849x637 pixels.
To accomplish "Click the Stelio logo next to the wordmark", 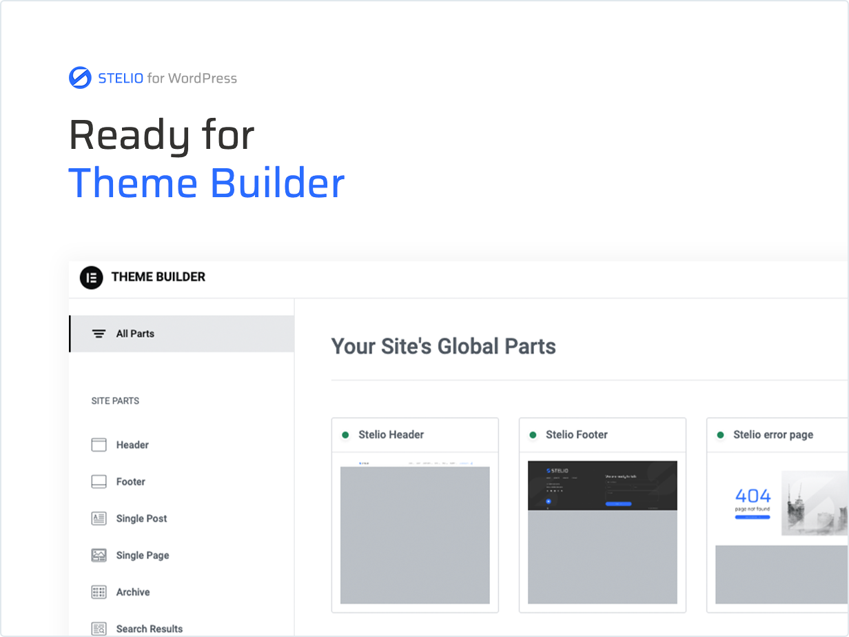I will tap(80, 77).
